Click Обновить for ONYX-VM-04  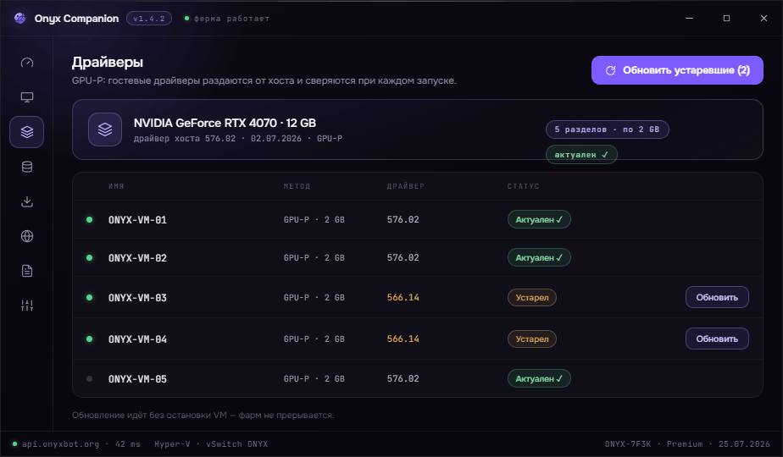(717, 339)
